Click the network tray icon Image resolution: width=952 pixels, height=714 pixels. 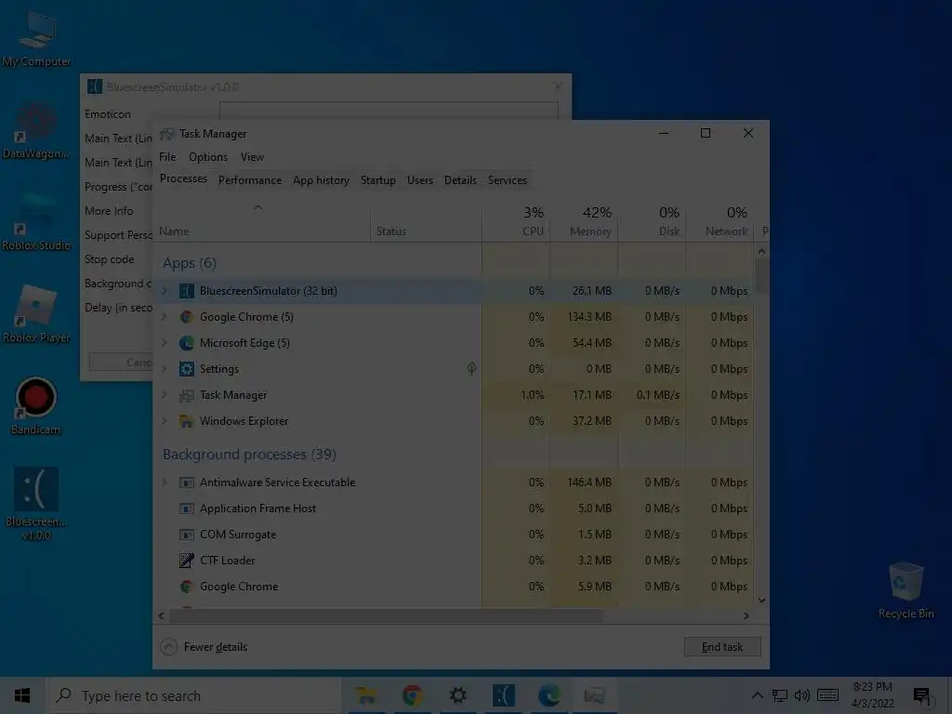(x=780, y=695)
